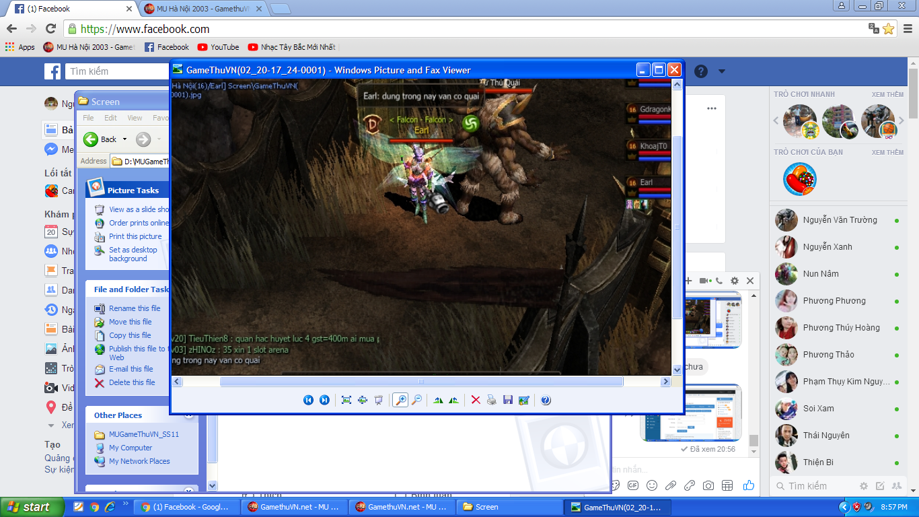Open emoji picker in chat
The image size is (919, 517).
pyautogui.click(x=652, y=485)
